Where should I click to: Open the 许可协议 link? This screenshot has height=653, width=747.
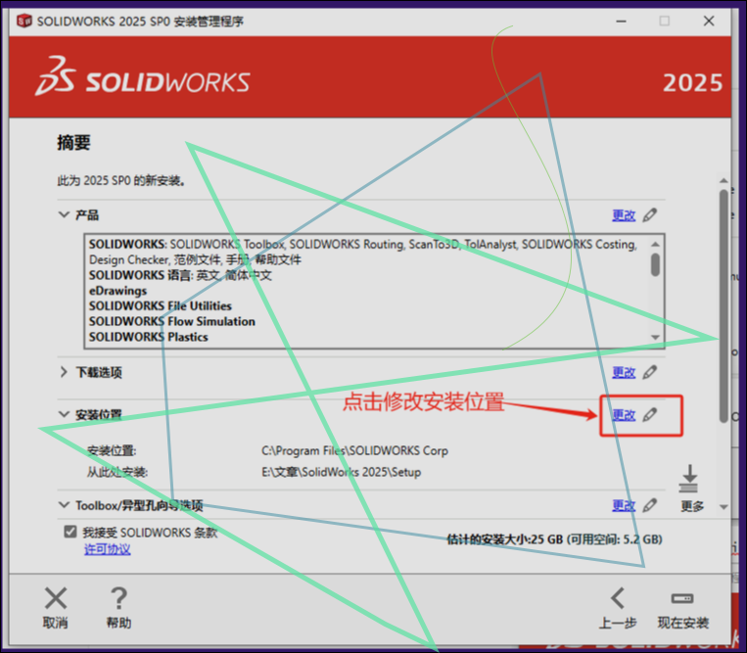pos(107,549)
